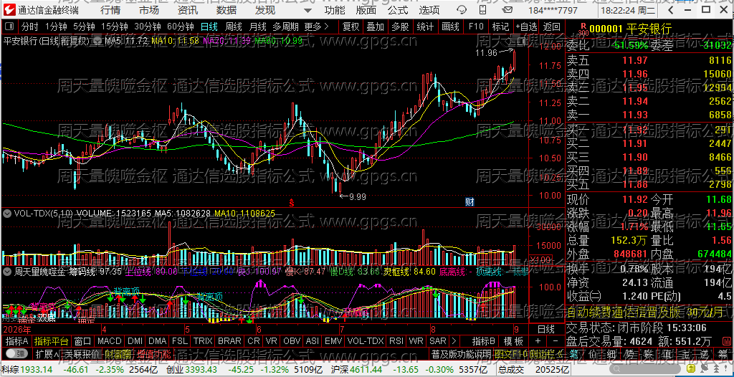Viewport: 734px width, 377px height.
Task: Click the R300 margin badge beside 000001
Action: (x=583, y=29)
